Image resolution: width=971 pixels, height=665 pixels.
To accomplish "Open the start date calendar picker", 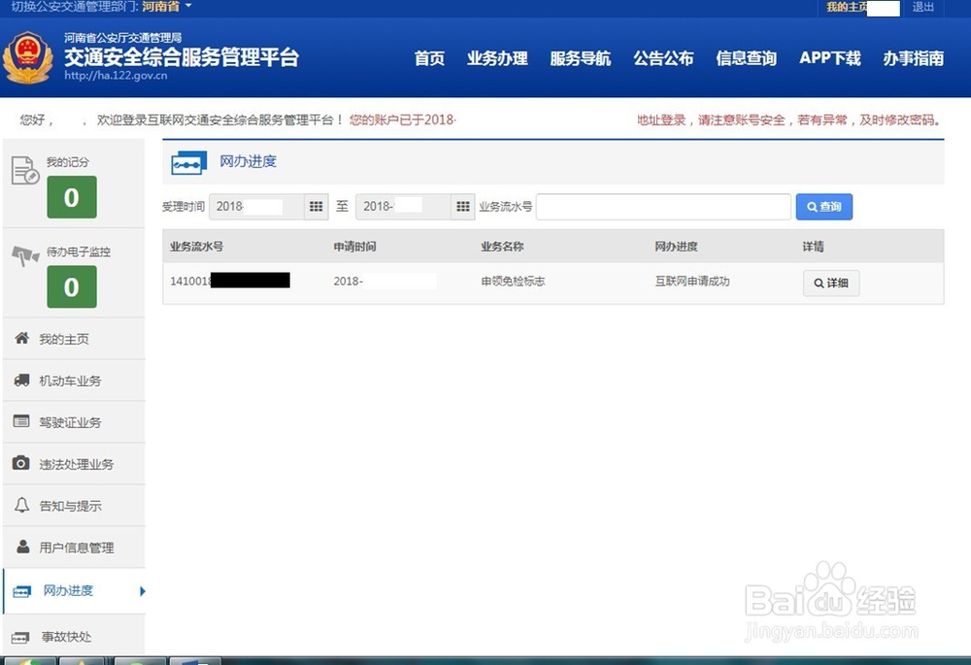I will [317, 206].
